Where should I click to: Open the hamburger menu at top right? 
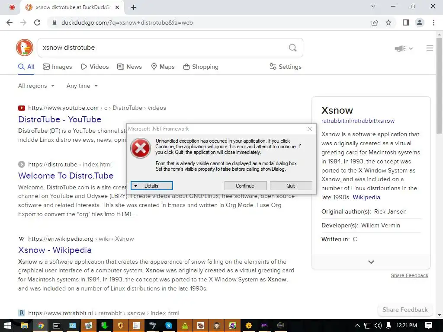[430, 48]
